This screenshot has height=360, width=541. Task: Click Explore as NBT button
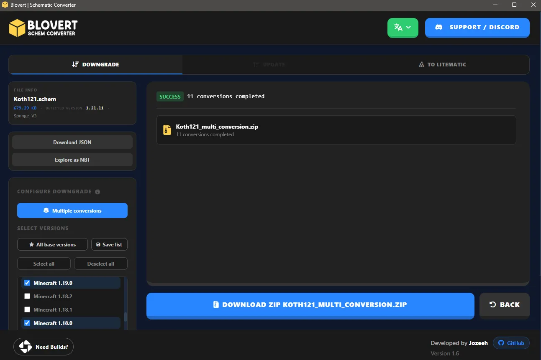(72, 160)
